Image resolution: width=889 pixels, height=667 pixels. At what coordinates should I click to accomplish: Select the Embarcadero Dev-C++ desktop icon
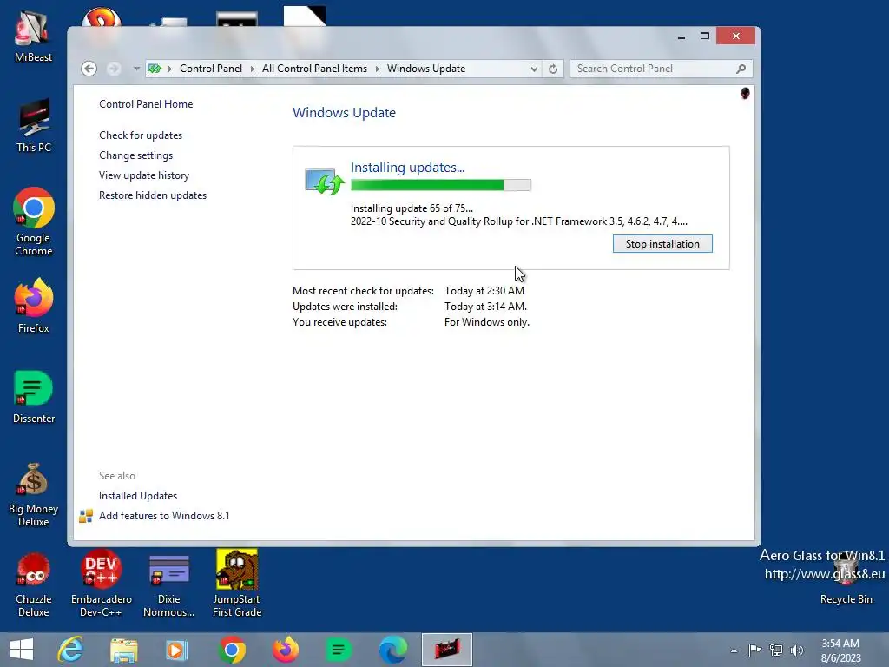[101, 584]
